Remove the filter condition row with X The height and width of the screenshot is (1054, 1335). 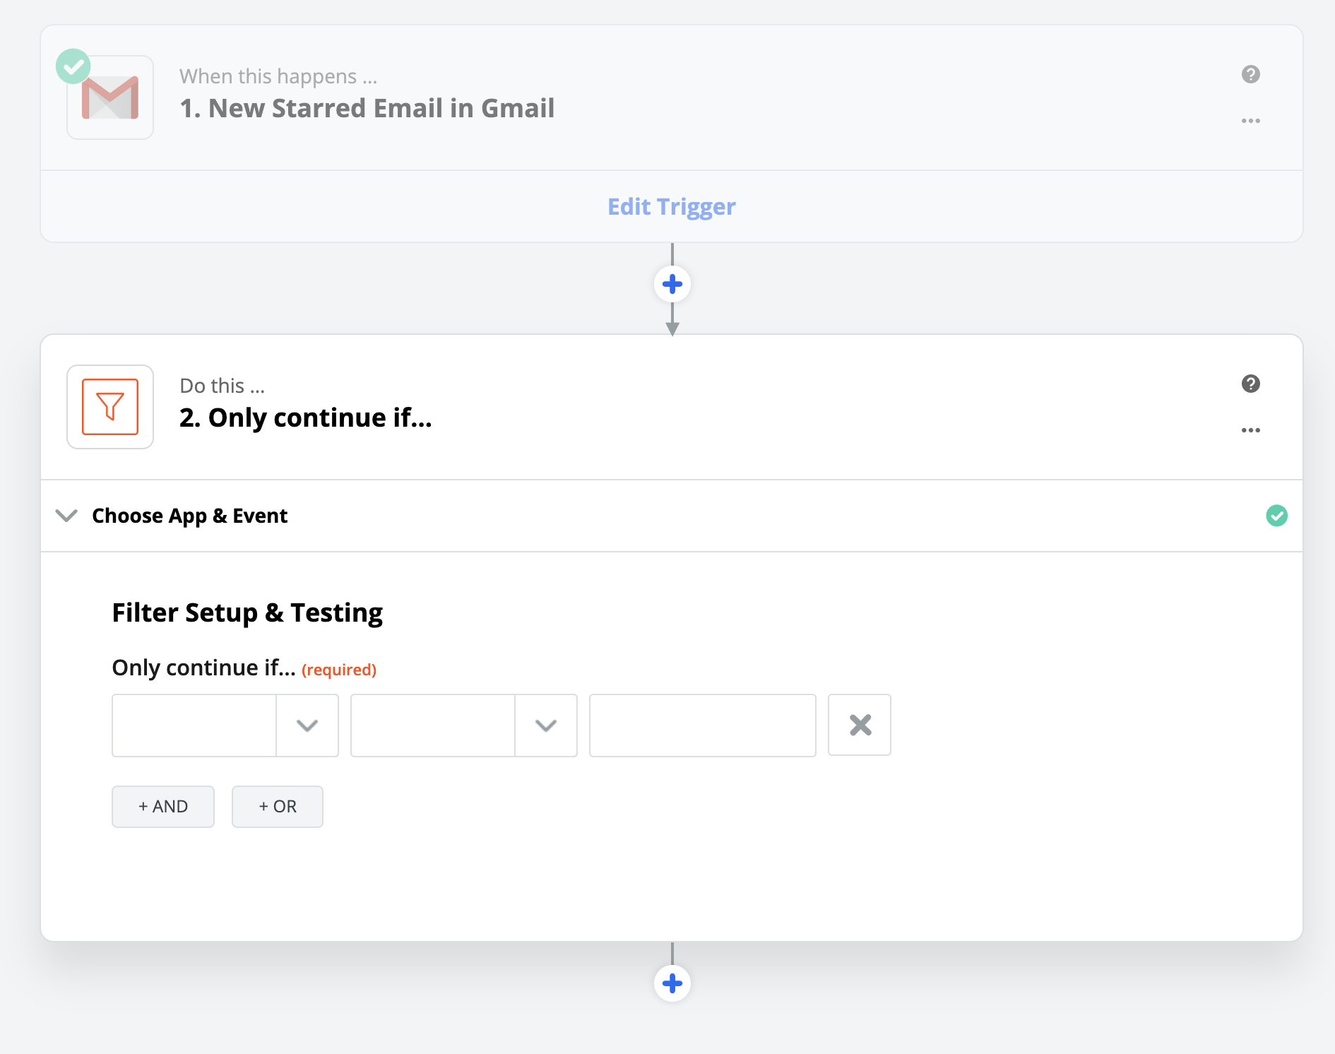(859, 725)
